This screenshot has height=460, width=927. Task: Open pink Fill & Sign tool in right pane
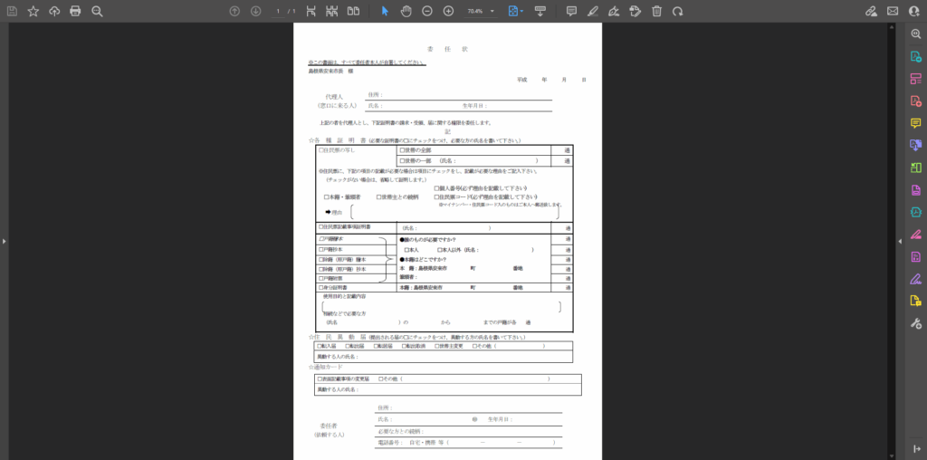coord(916,235)
